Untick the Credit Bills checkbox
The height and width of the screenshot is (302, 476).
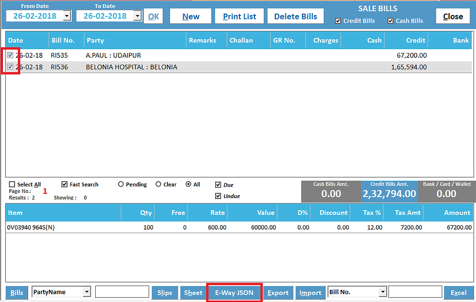point(338,21)
